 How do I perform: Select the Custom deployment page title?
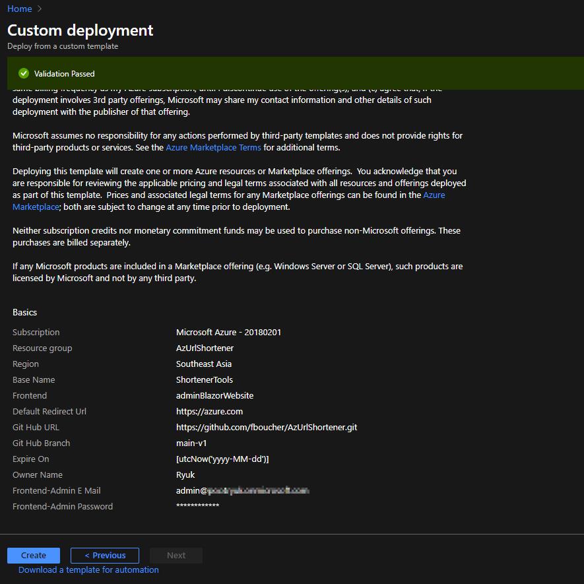pos(80,30)
